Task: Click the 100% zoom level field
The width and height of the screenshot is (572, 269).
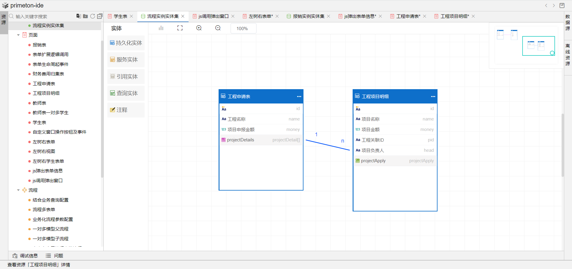Action: point(243,29)
